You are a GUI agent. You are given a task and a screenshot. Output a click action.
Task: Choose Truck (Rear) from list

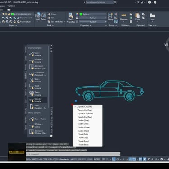coord(87,145)
